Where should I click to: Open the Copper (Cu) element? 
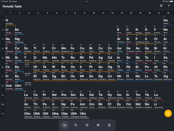click(x=103, y=48)
